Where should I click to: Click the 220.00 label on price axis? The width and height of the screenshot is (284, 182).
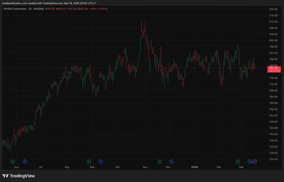coord(273,9)
